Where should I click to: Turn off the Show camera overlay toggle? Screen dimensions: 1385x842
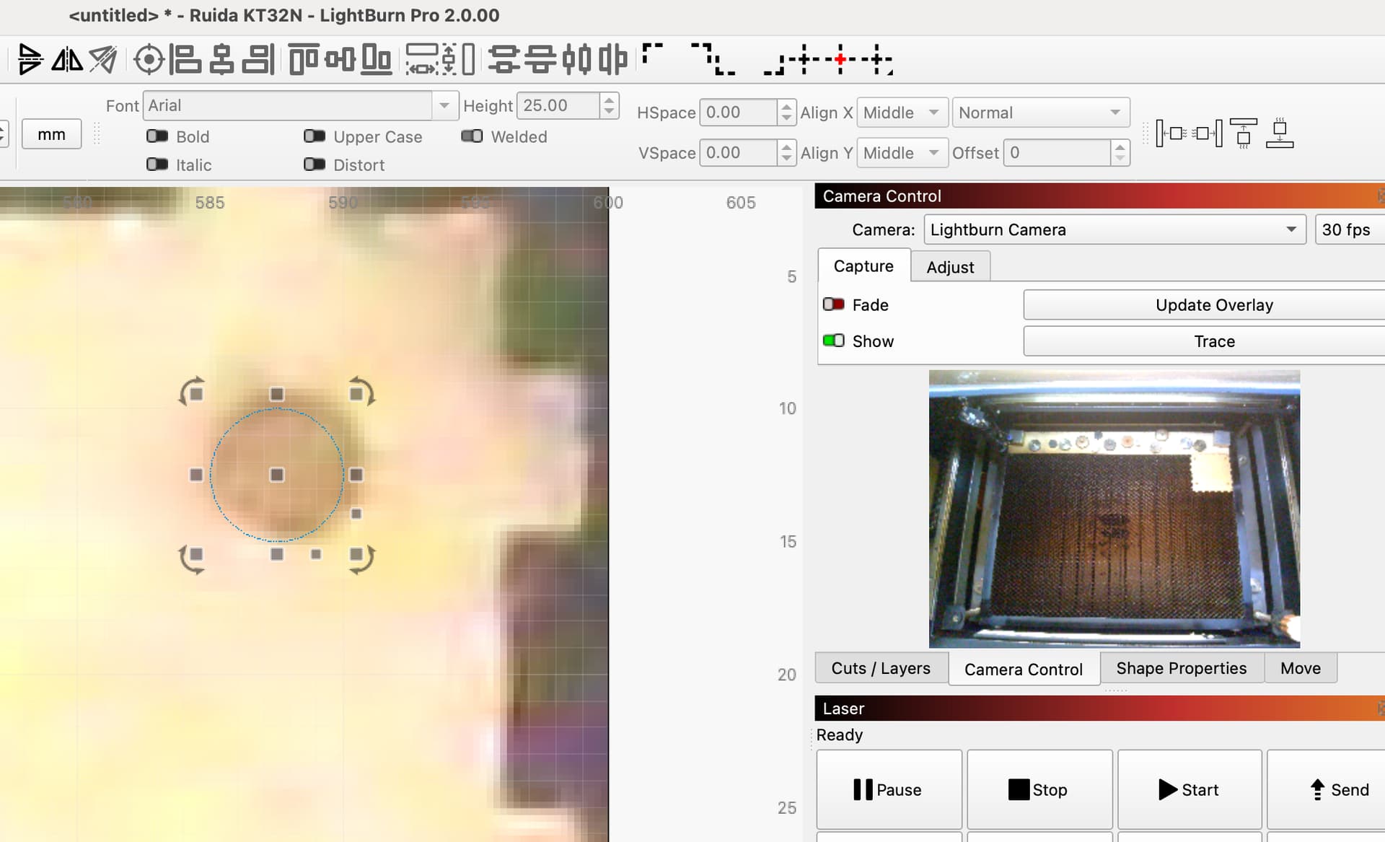833,341
